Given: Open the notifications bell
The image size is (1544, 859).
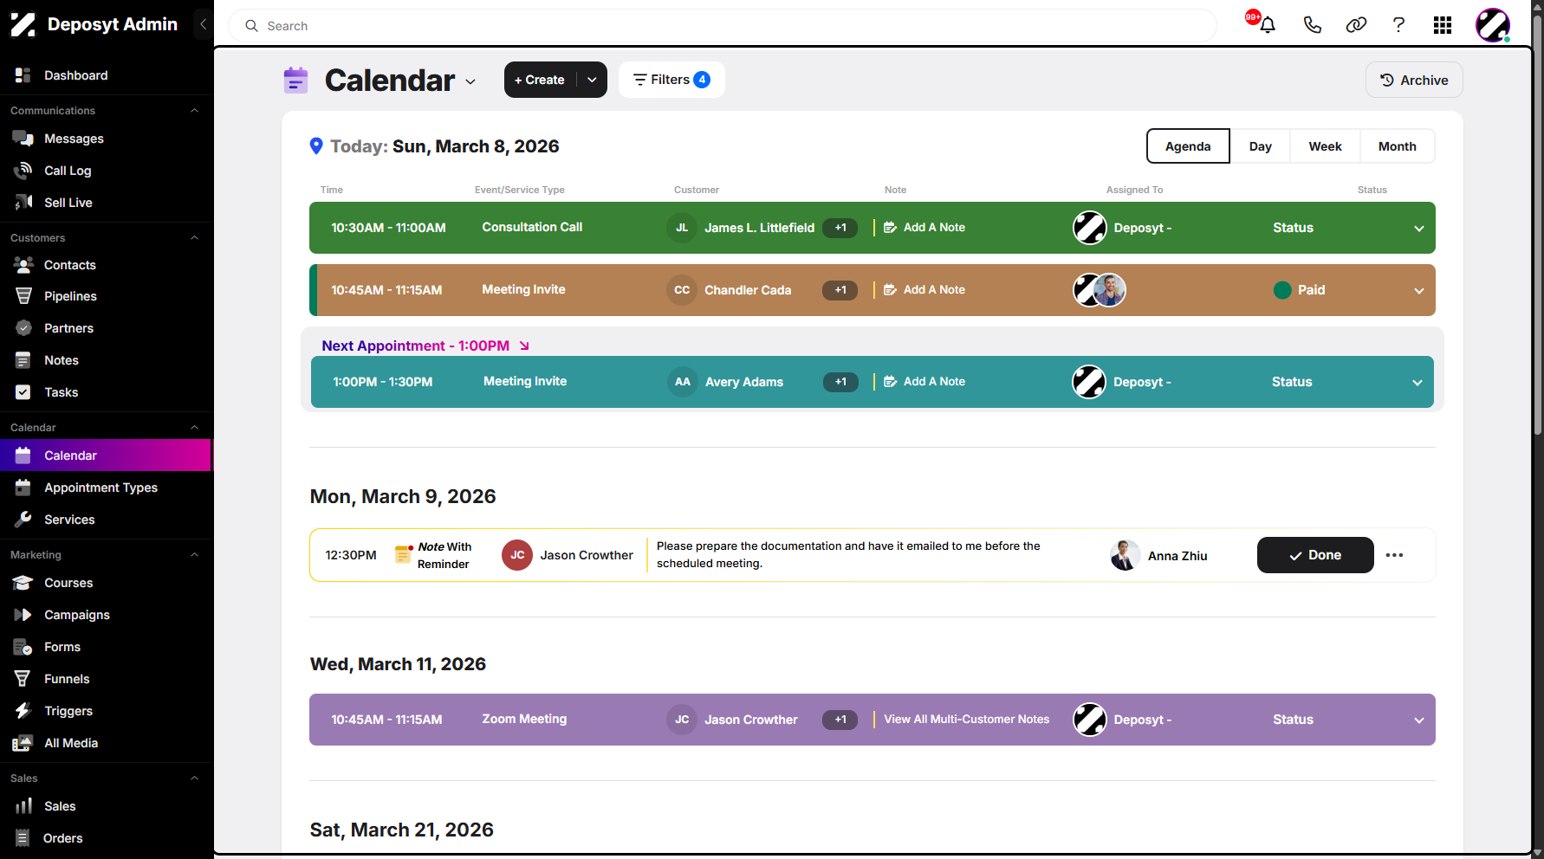Looking at the screenshot, I should [1267, 25].
